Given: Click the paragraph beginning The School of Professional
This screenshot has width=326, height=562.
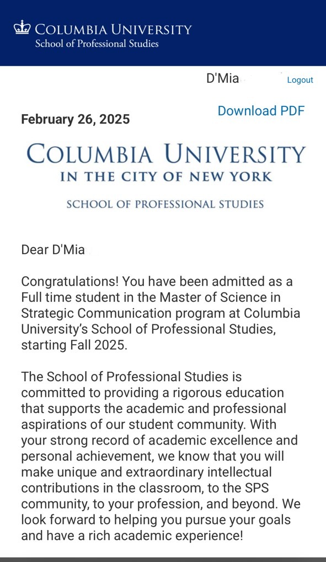Looking at the screenshot, I should click(161, 456).
